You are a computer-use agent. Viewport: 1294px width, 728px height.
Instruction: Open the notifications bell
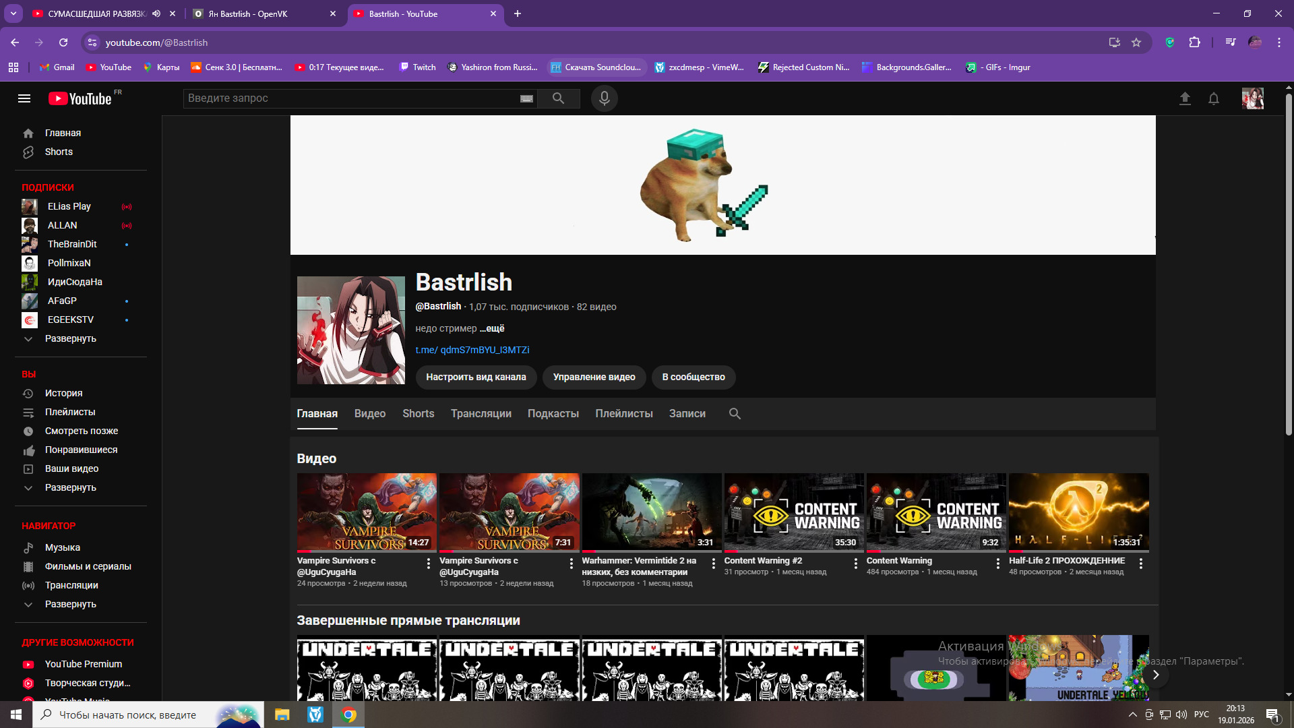point(1214,99)
